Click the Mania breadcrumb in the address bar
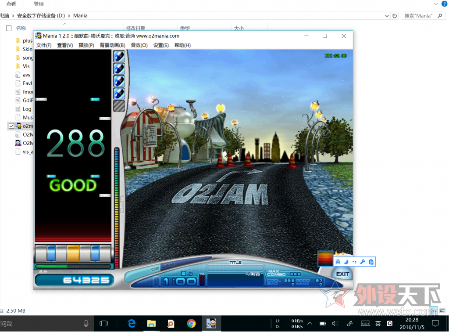Viewport: 449px width, 332px height. (x=80, y=16)
